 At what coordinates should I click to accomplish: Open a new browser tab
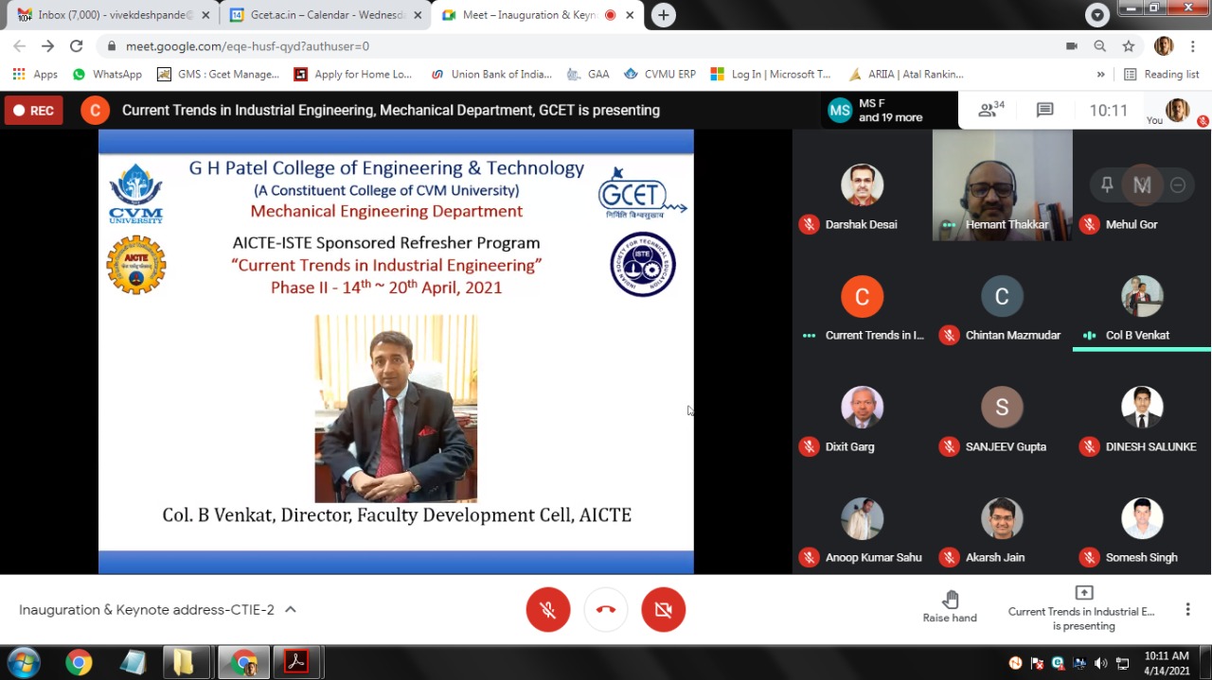pos(664,15)
